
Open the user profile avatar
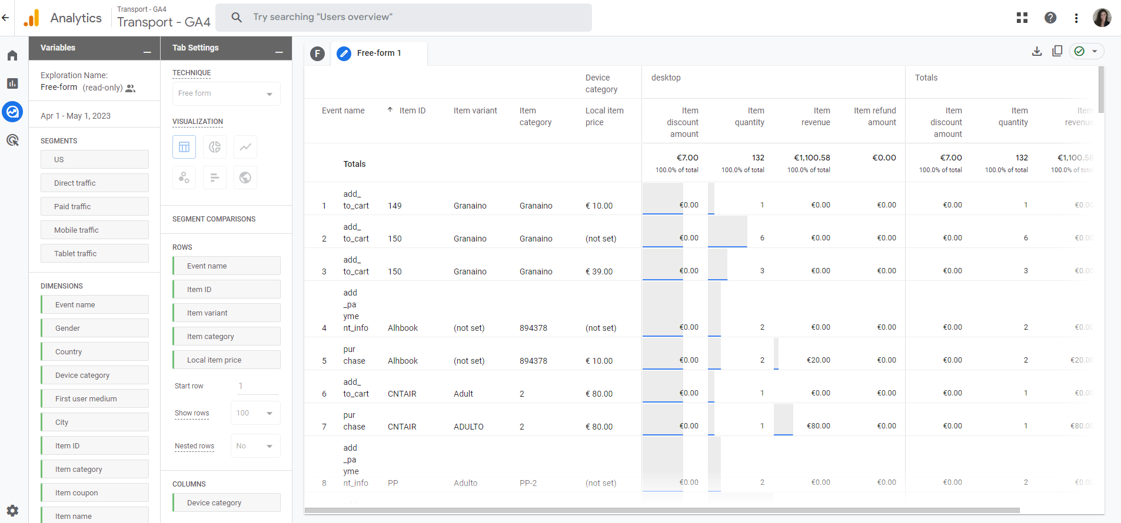pos(1102,18)
